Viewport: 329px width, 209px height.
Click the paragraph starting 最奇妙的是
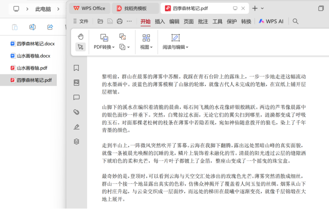pyautogui.click(x=204, y=188)
